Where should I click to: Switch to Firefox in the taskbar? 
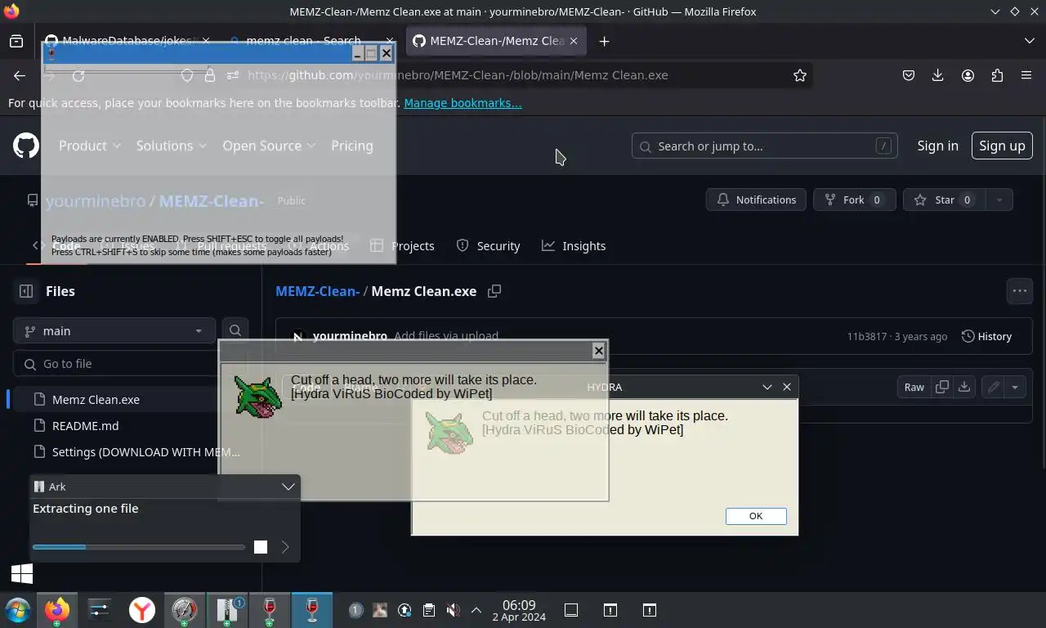(x=57, y=610)
